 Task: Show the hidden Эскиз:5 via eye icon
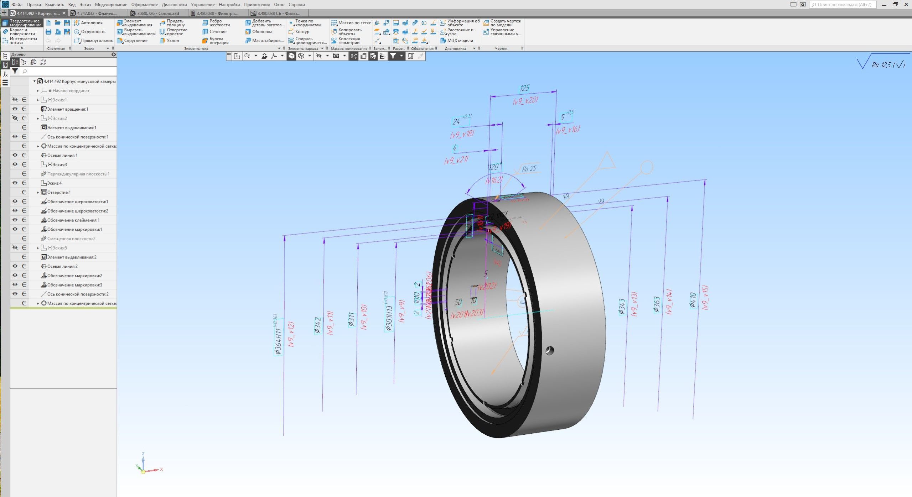[15, 248]
